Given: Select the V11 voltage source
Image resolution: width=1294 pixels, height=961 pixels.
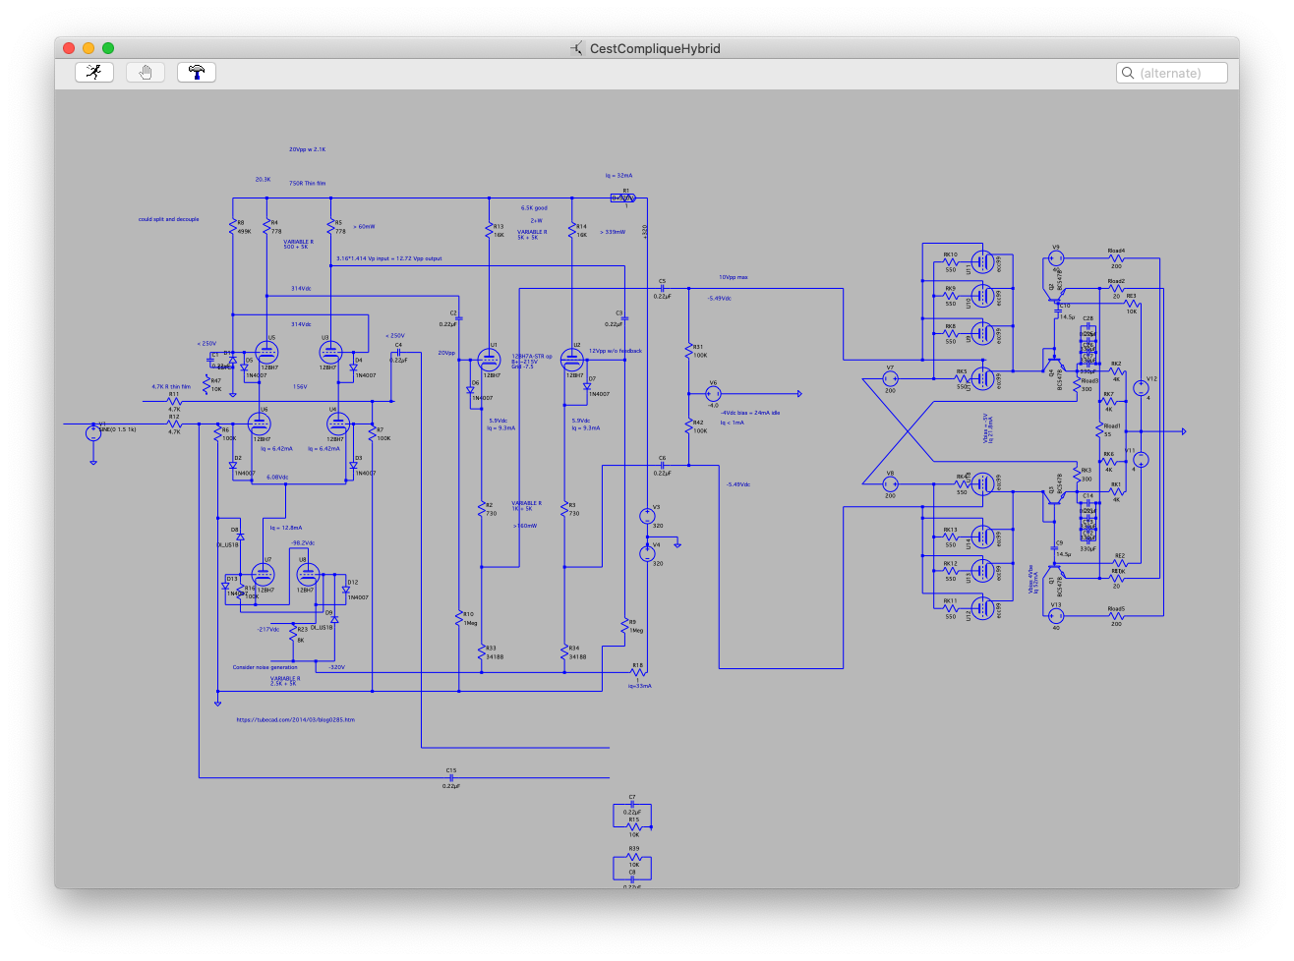Looking at the screenshot, I should (1142, 460).
